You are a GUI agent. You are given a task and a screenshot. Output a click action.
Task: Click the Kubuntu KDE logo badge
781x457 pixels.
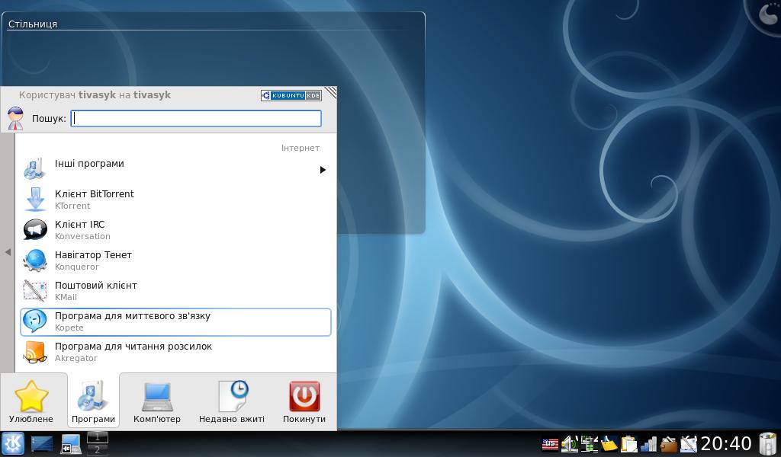click(291, 95)
